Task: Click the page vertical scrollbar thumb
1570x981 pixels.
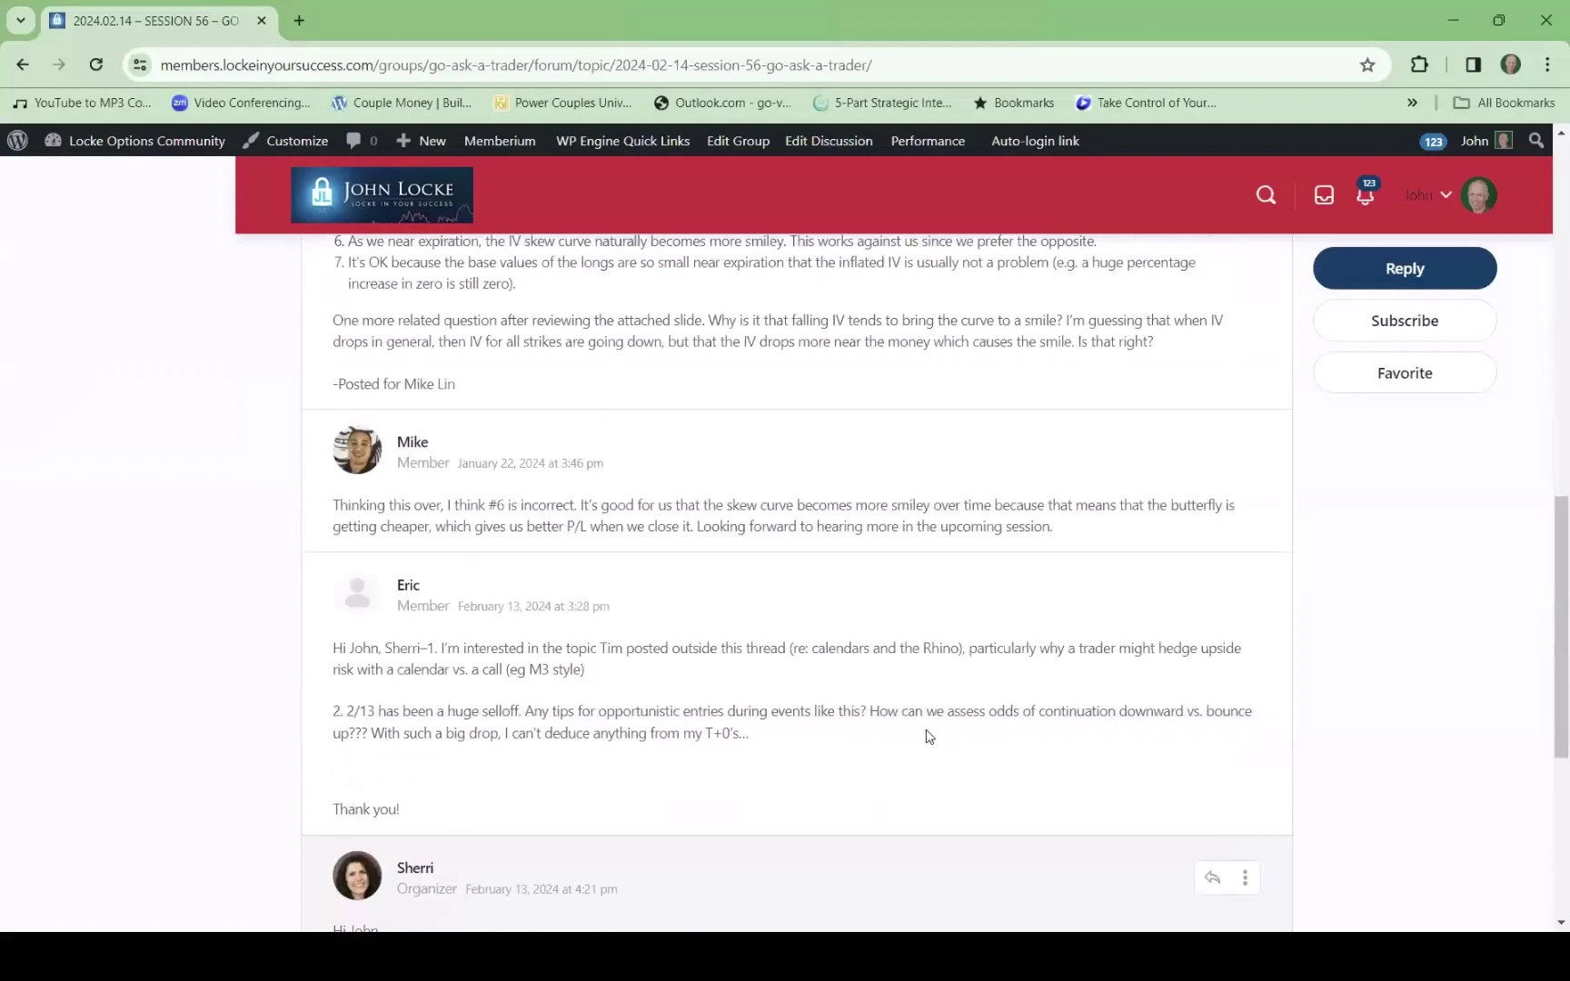Action: [x=1562, y=627]
